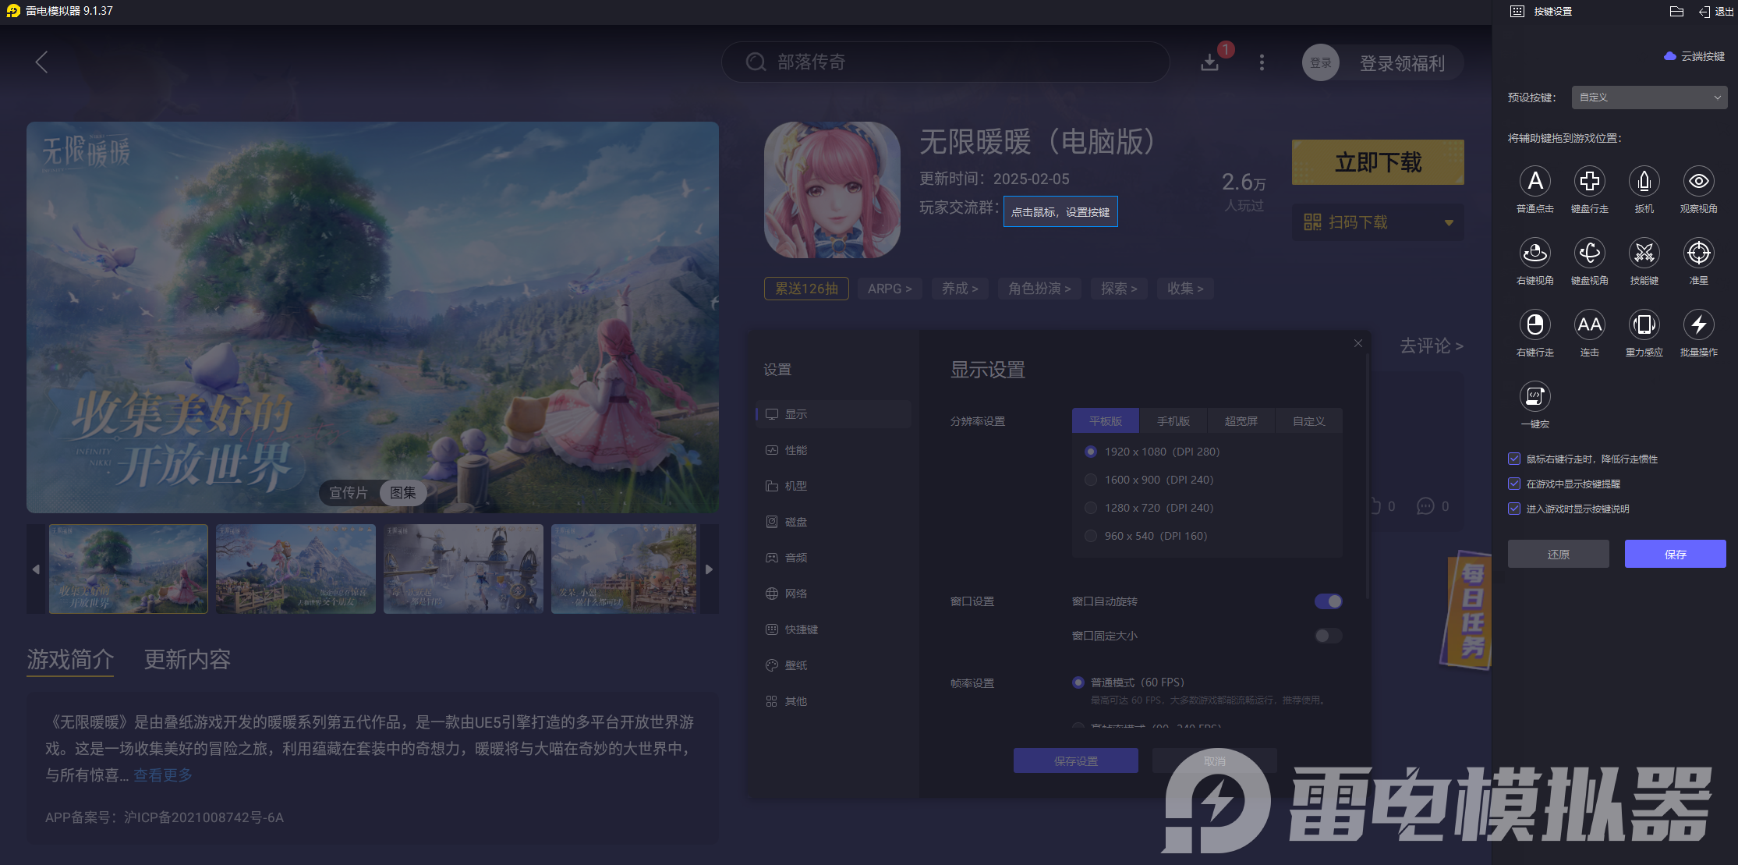Disable 窗口自动旋转 toggle
Screen dimensions: 1738x865
coord(1327,601)
